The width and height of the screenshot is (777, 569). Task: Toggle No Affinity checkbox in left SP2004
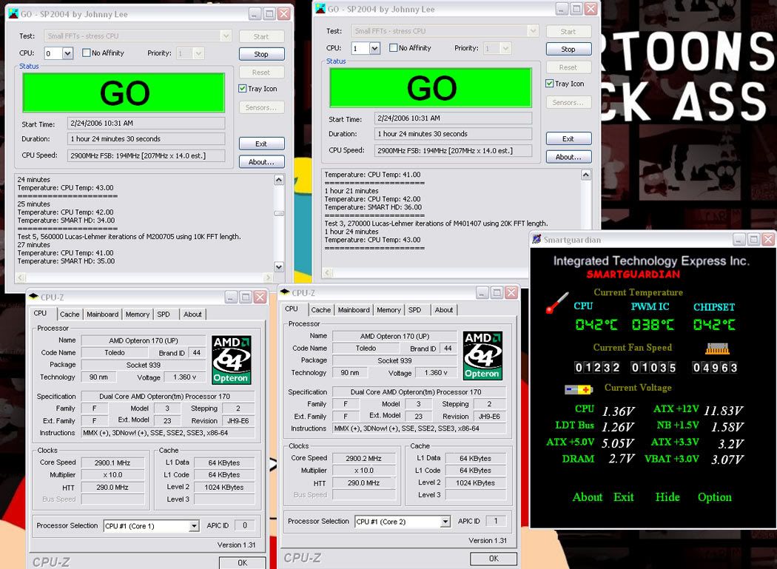pos(87,53)
